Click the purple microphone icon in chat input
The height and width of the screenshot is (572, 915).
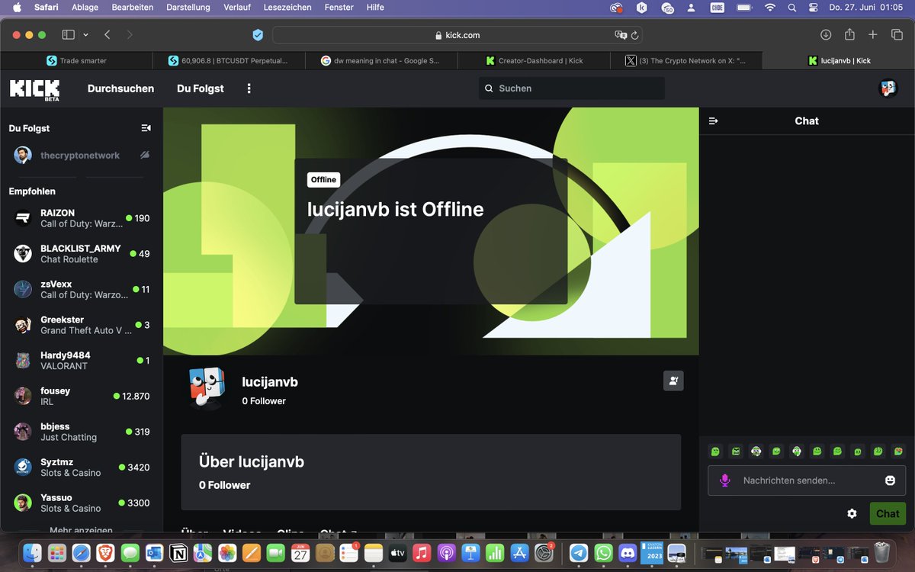point(725,480)
